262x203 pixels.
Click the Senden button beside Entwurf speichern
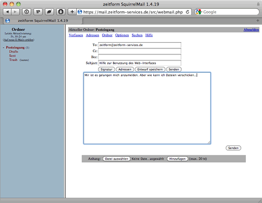coord(174,70)
